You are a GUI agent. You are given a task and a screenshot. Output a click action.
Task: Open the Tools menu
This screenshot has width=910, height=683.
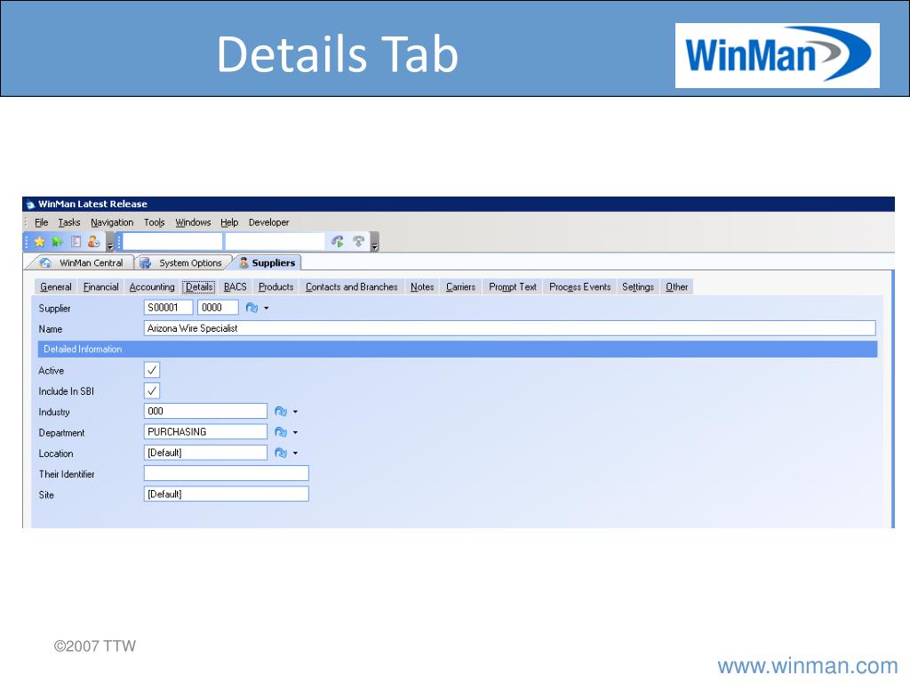155,222
